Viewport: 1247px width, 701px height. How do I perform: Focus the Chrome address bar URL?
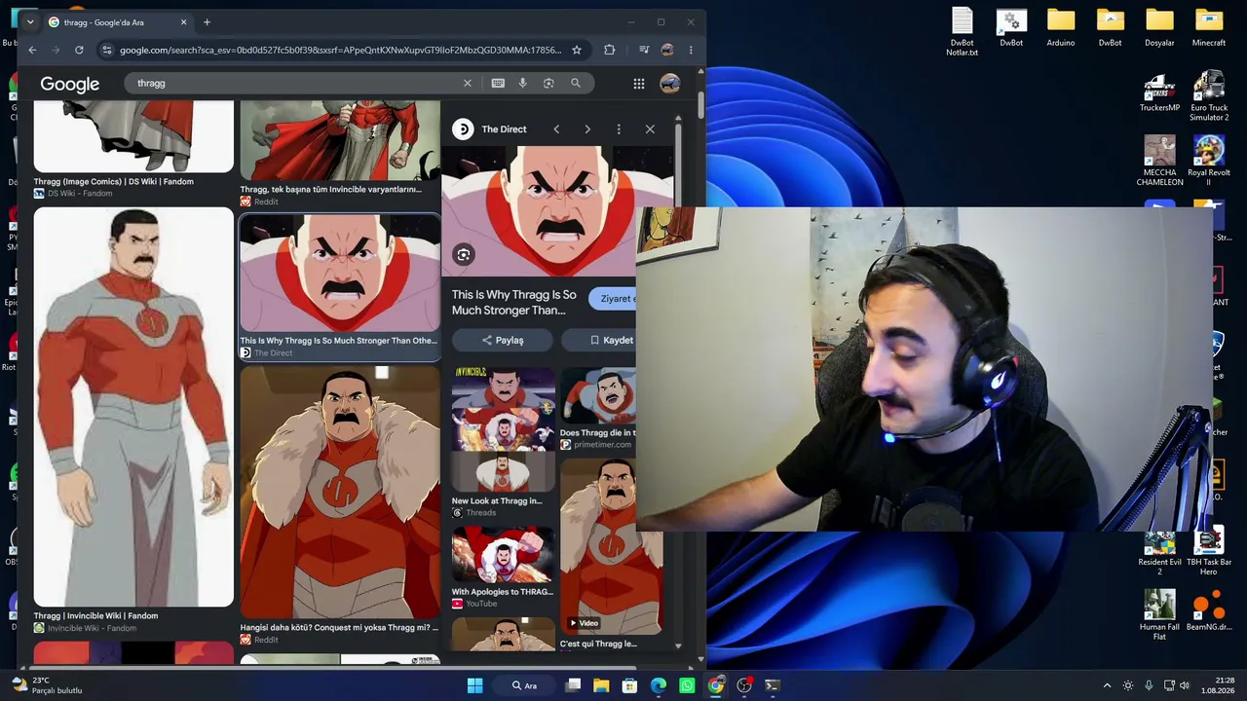pos(341,50)
